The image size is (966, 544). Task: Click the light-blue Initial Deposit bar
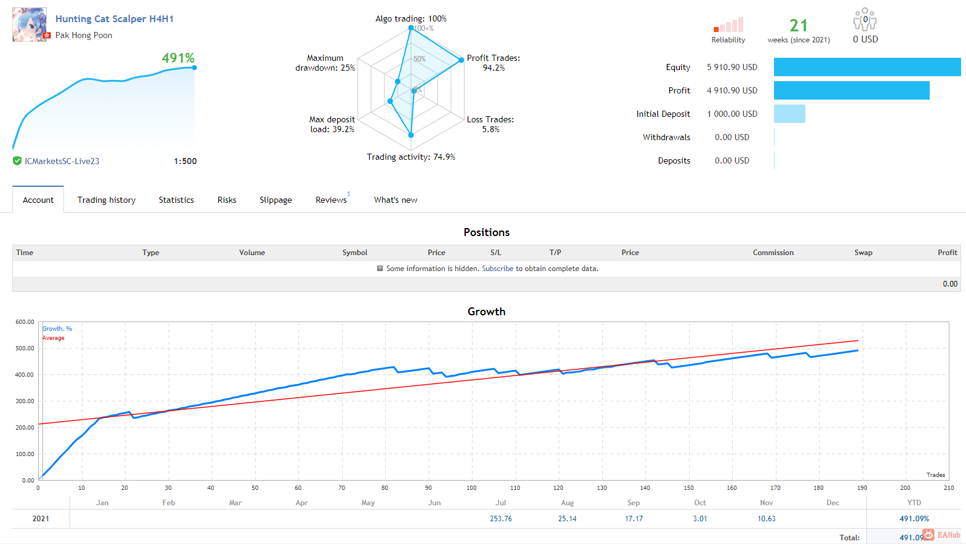(x=789, y=114)
